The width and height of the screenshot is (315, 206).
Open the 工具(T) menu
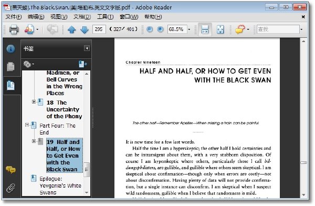(106, 17)
